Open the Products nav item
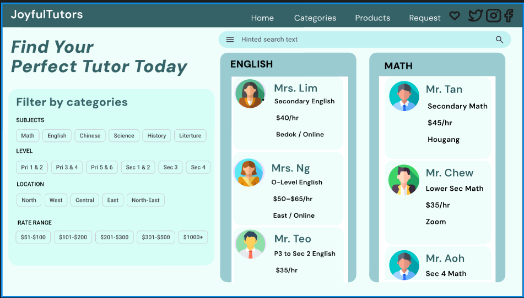The width and height of the screenshot is (524, 298). pos(372,18)
